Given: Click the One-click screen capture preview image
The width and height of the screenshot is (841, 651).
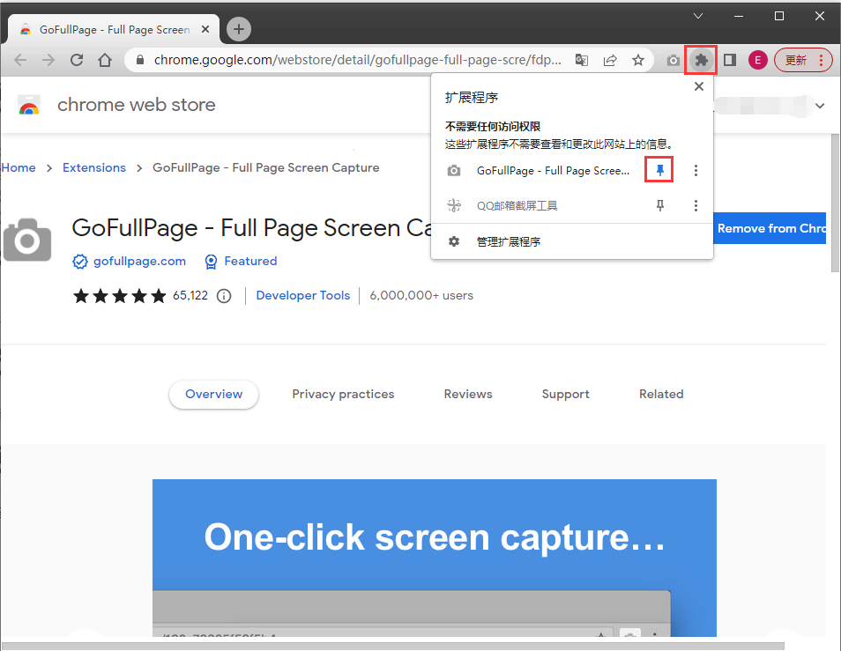Looking at the screenshot, I should [435, 558].
